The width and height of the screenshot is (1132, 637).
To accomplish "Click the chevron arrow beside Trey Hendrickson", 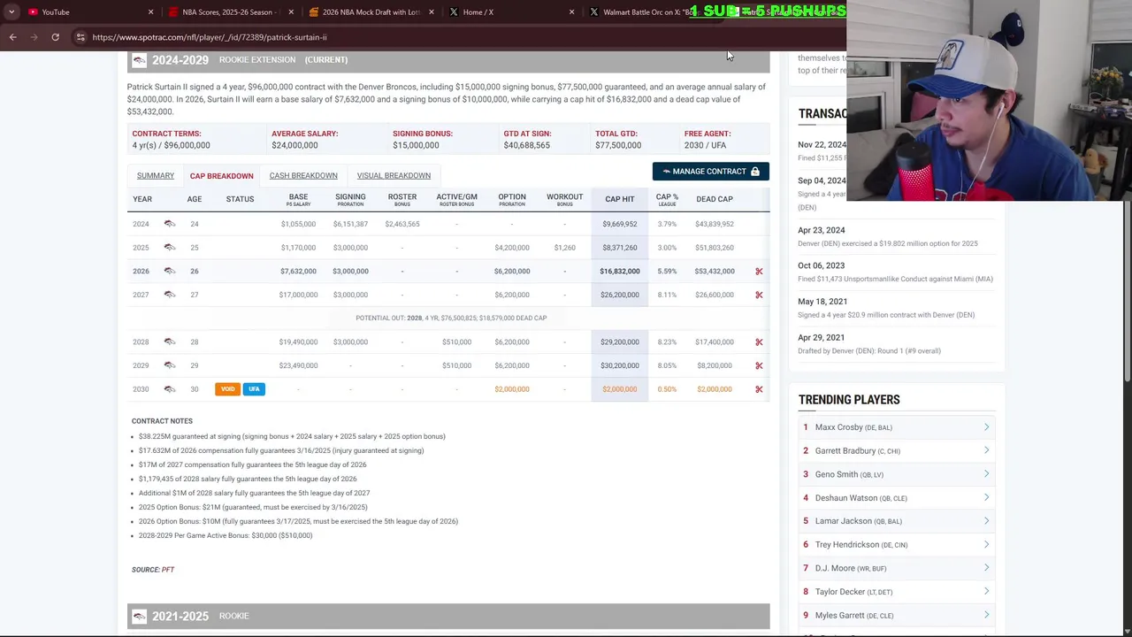I will (x=986, y=545).
